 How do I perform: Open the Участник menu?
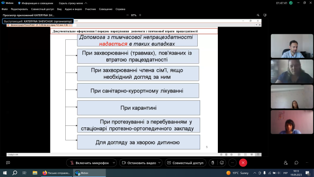(90, 9)
